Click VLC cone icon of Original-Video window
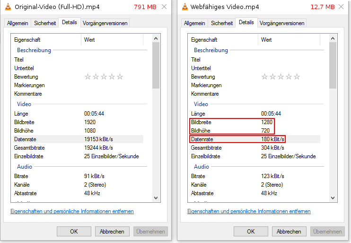351x243 pixels. coord(8,7)
